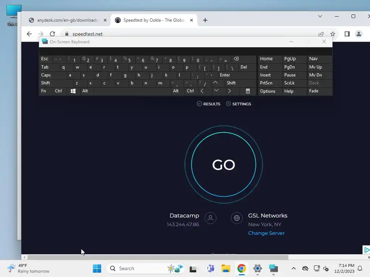The image size is (370, 277).
Task: Open Speedtest SETTINGS
Action: [238, 104]
